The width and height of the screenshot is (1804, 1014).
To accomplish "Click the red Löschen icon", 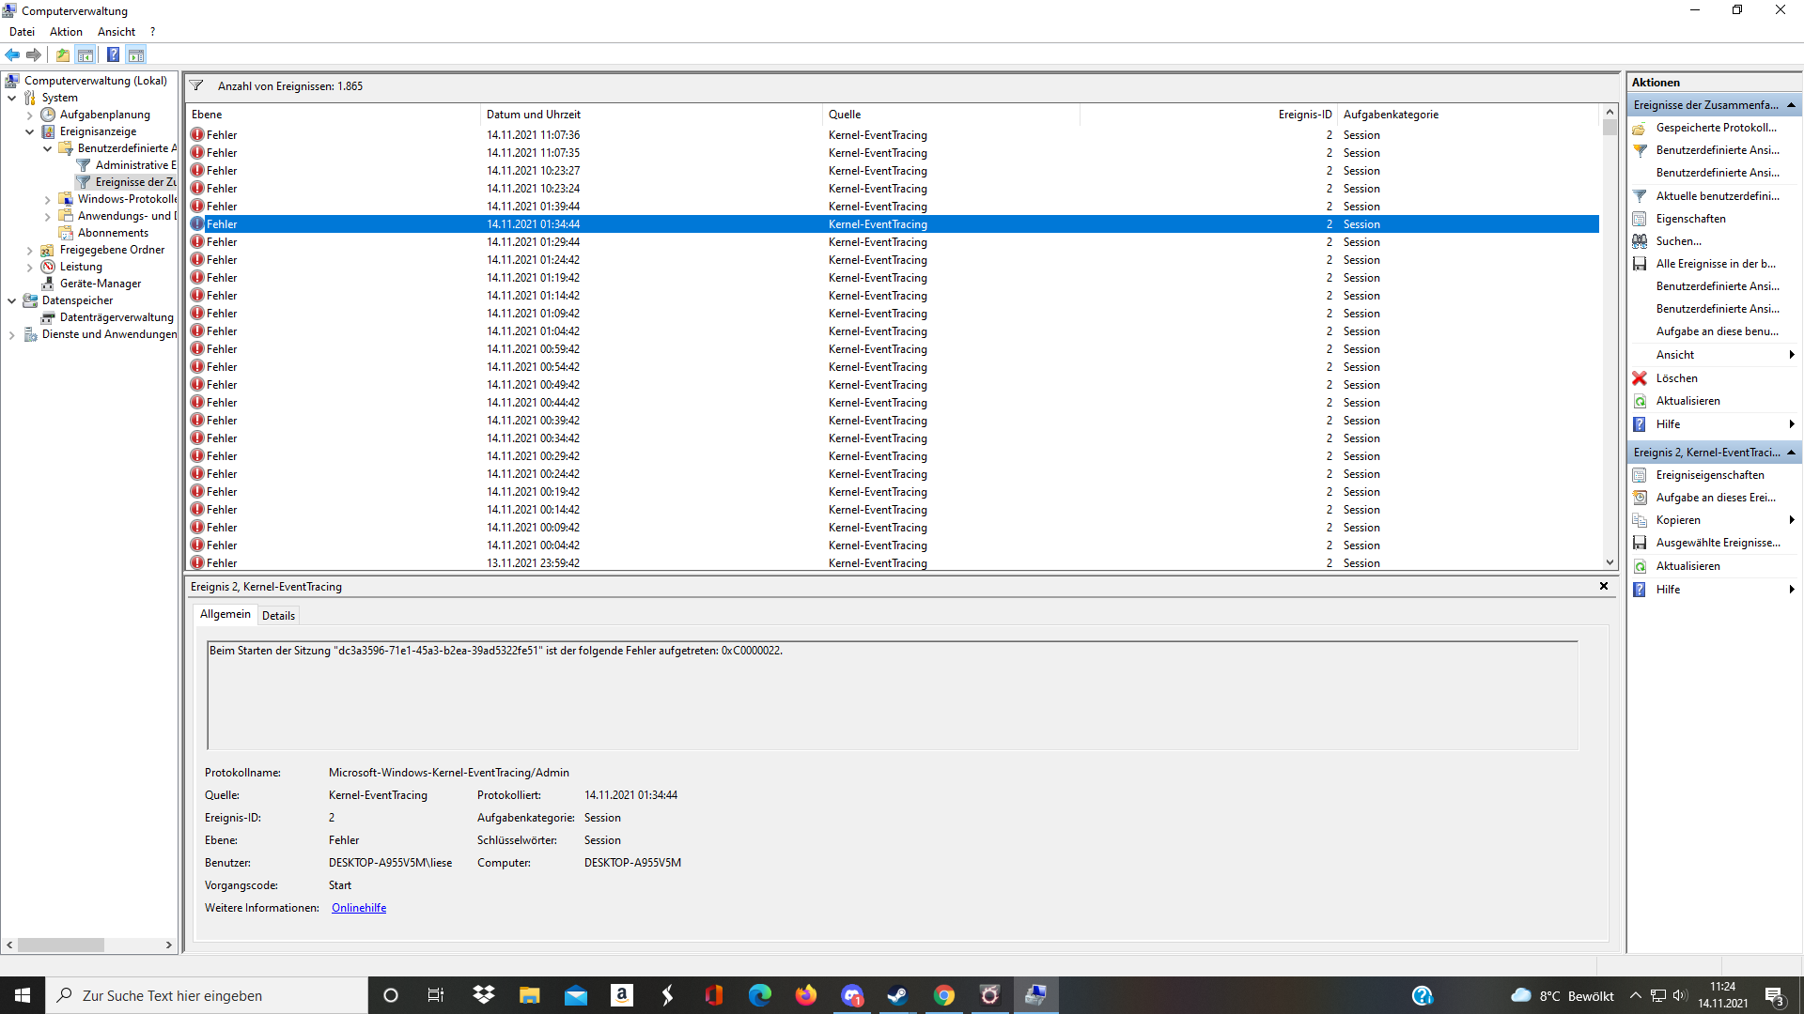I will [1640, 378].
